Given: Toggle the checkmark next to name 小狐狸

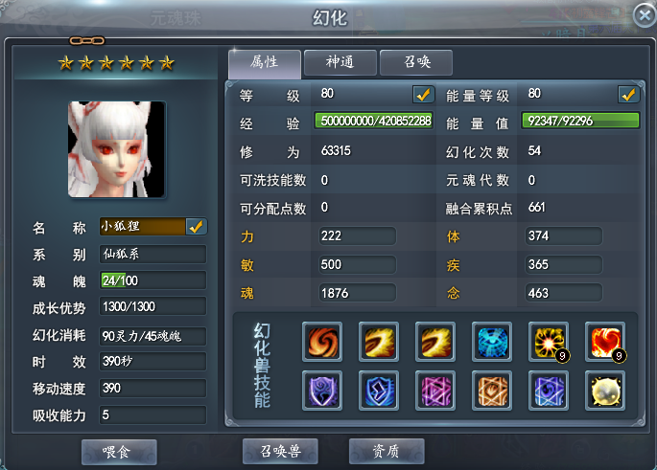Looking at the screenshot, I should pyautogui.click(x=196, y=226).
